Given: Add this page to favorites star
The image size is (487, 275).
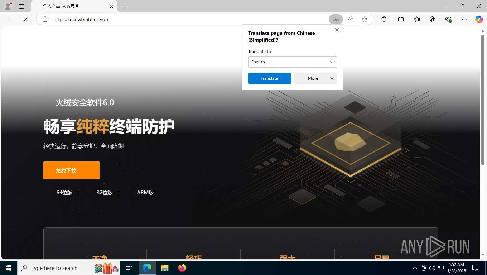Looking at the screenshot, I should (365, 19).
